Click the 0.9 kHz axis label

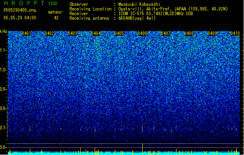tap(3, 89)
